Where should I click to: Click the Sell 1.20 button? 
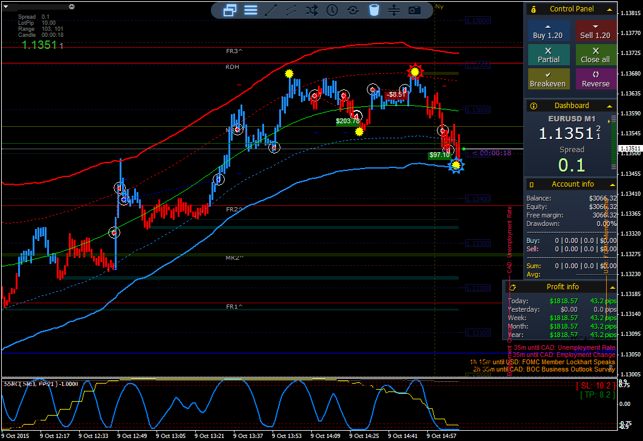point(595,31)
